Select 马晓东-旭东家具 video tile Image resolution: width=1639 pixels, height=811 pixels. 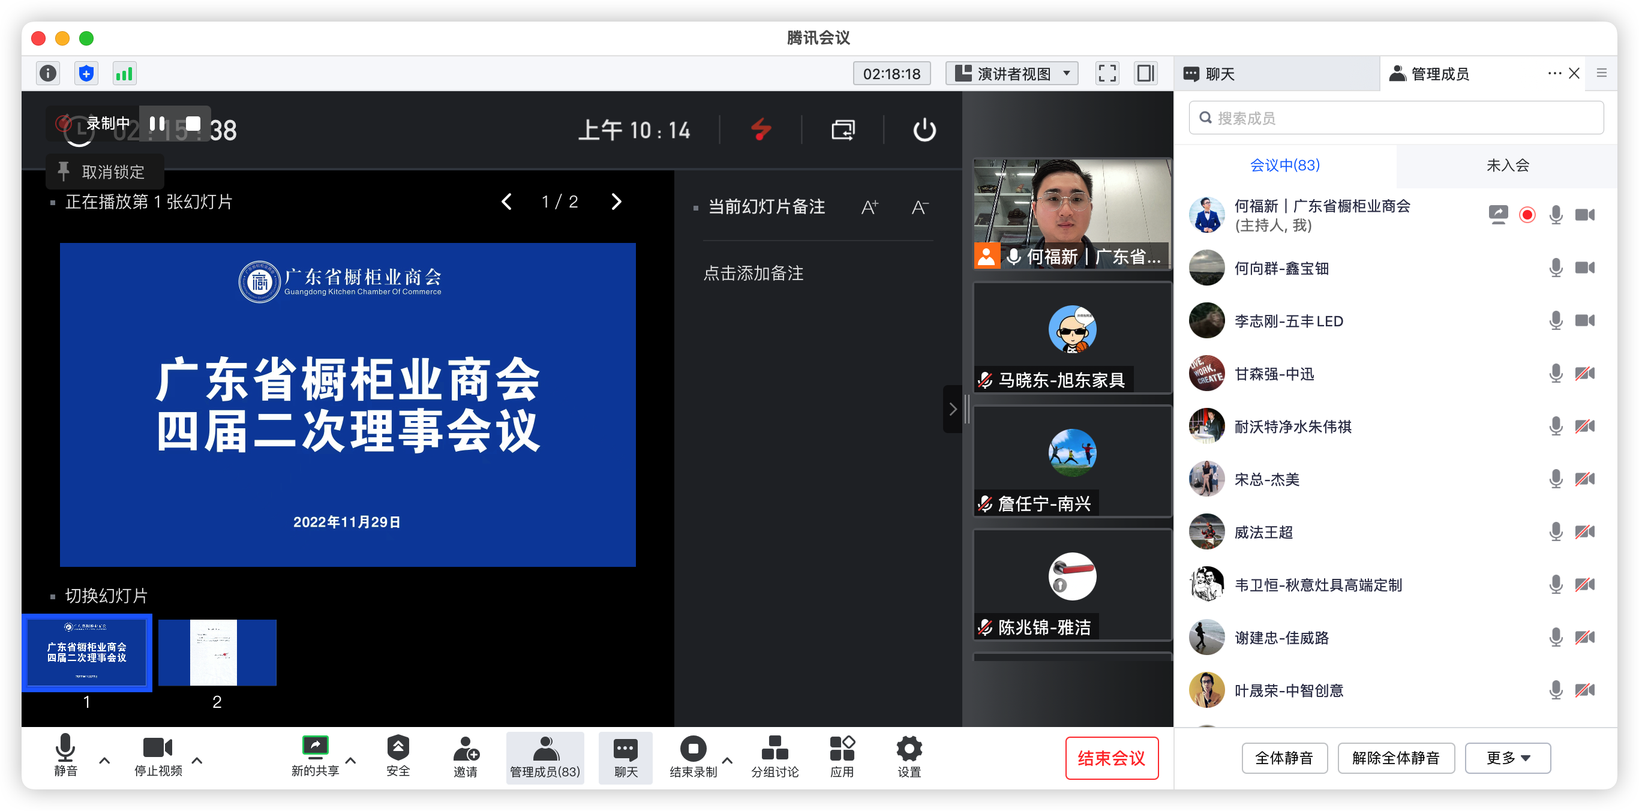pyautogui.click(x=1072, y=338)
